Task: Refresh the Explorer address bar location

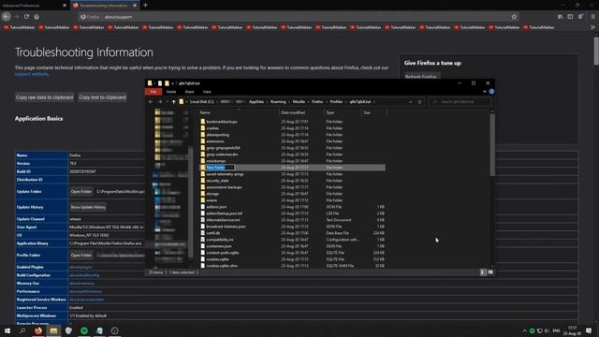Action: [x=420, y=102]
